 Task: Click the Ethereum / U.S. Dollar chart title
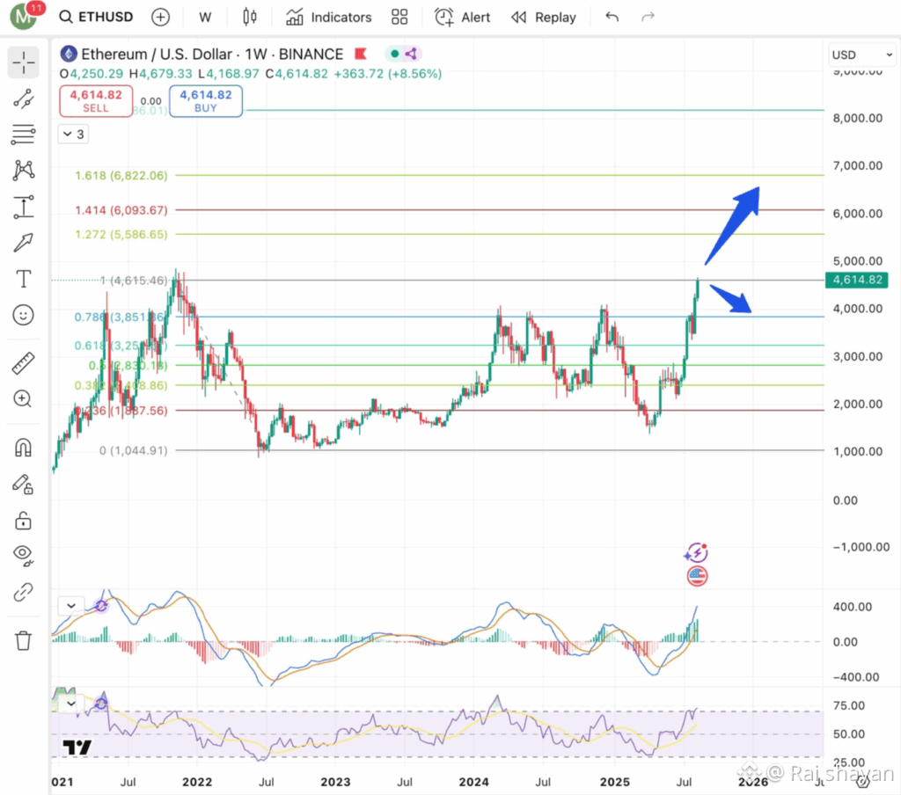point(212,54)
